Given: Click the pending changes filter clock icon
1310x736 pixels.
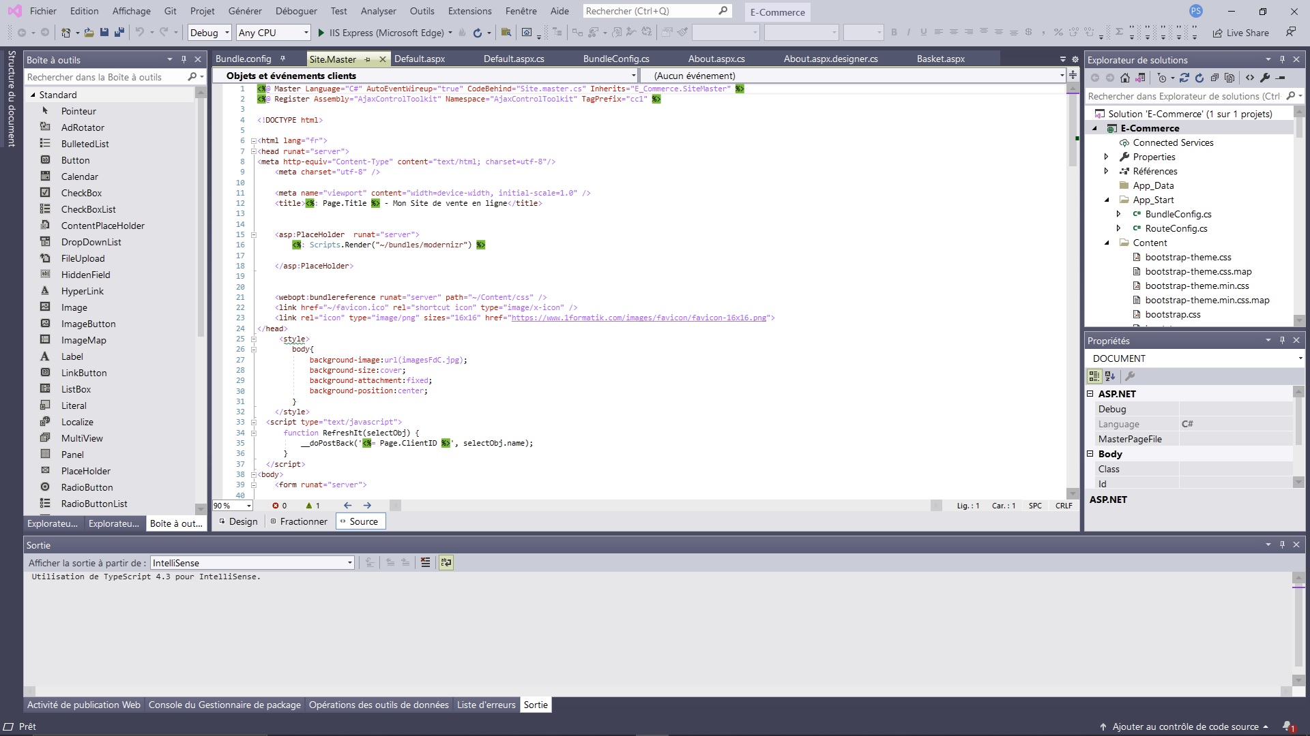Looking at the screenshot, I should click(x=1162, y=78).
